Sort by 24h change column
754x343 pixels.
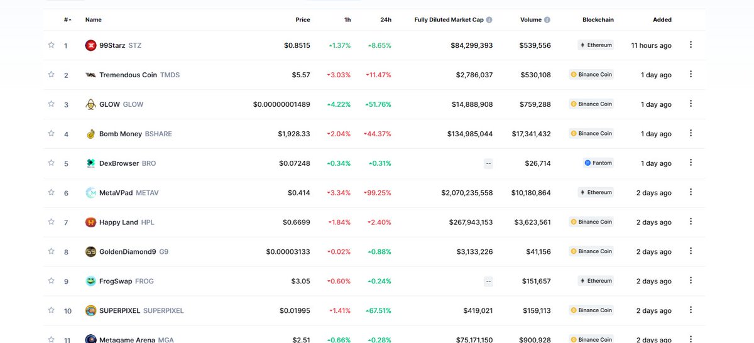pos(386,19)
